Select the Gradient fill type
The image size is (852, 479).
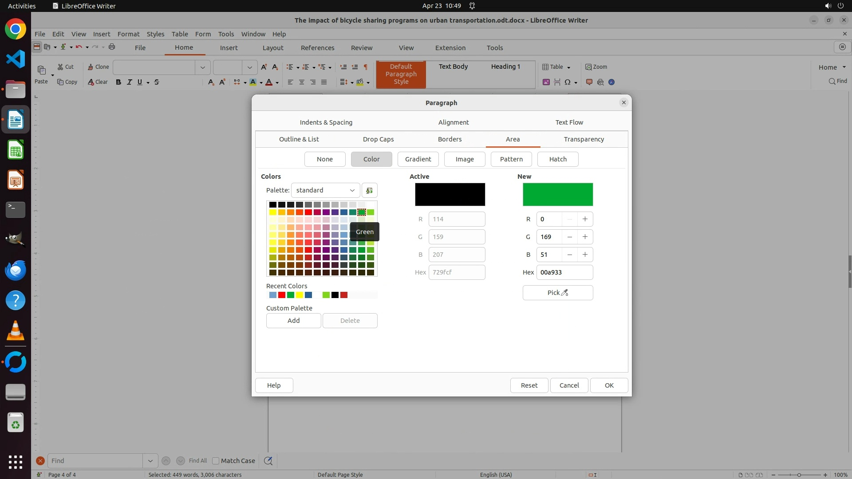pos(418,159)
